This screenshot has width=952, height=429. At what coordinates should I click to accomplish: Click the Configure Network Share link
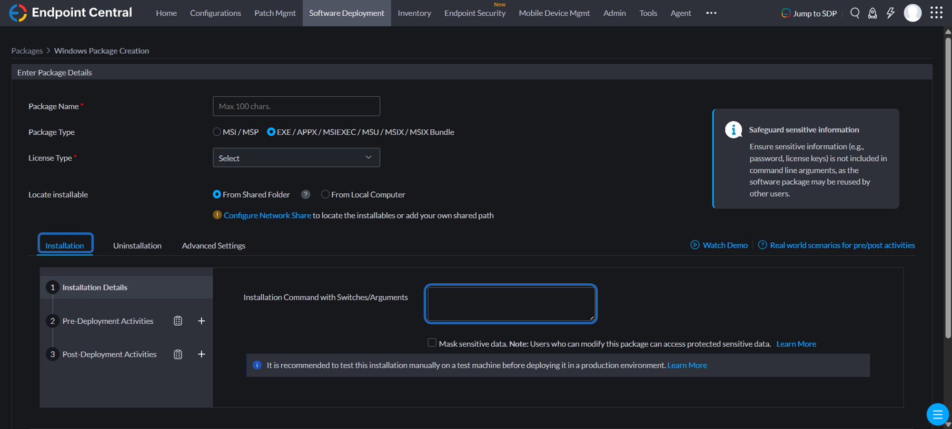click(267, 215)
